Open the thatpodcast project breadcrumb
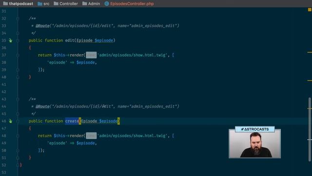This screenshot has height=176, width=312. coord(19,3)
